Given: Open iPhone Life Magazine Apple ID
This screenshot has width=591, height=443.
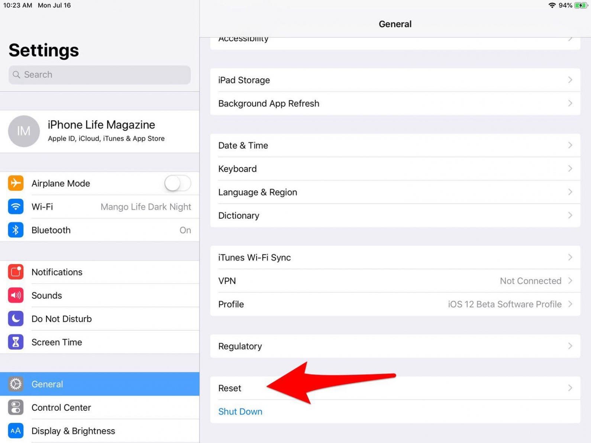Looking at the screenshot, I should coord(100,131).
